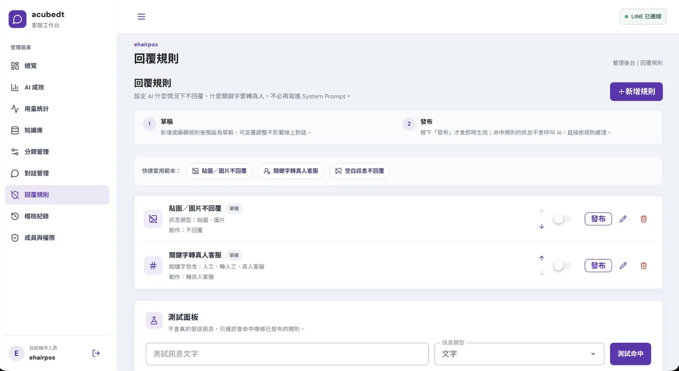Toggle the hamburger sidebar menu icon
Screen dimensions: 679x371
tap(141, 16)
